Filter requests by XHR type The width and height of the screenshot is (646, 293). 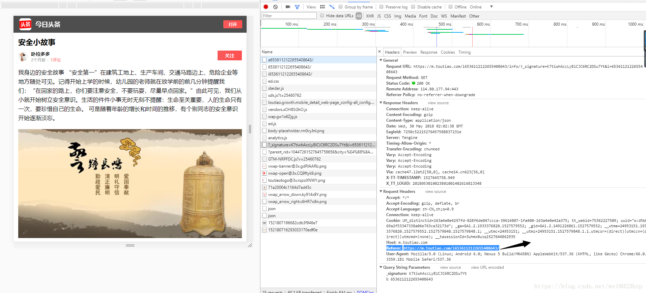point(370,16)
